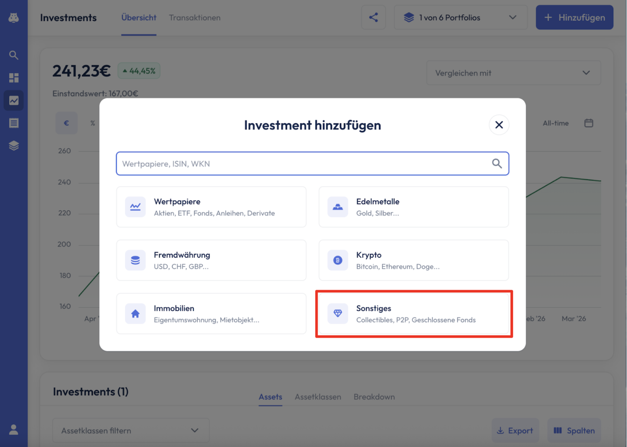627x447 pixels.
Task: Focus the 'Wertpapiere, ISIN, WKN' search field
Action: tap(304, 164)
